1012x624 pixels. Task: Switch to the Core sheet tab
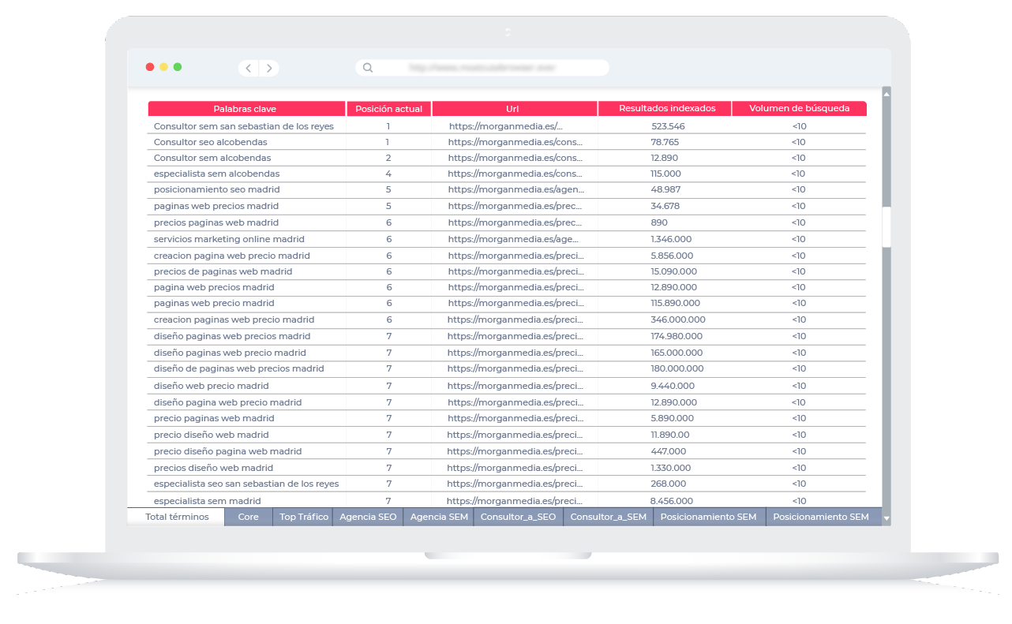[248, 518]
